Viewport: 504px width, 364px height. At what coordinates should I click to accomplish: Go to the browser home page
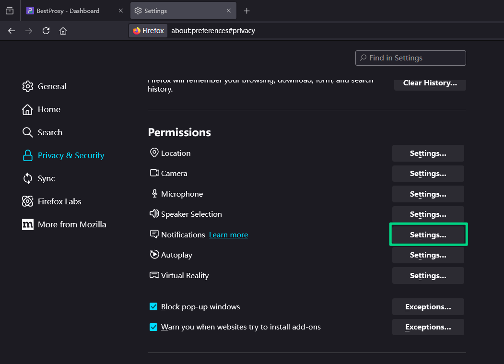(x=63, y=31)
